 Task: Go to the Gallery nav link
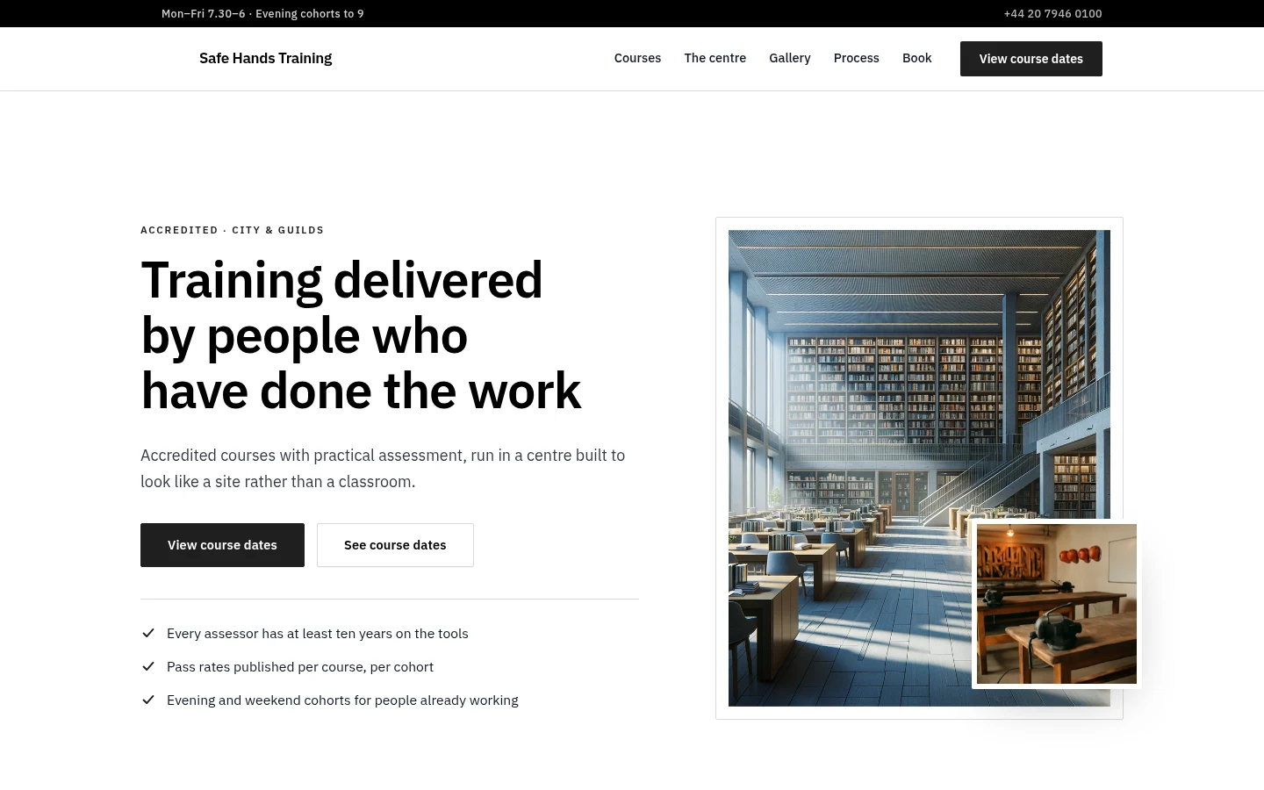789,58
